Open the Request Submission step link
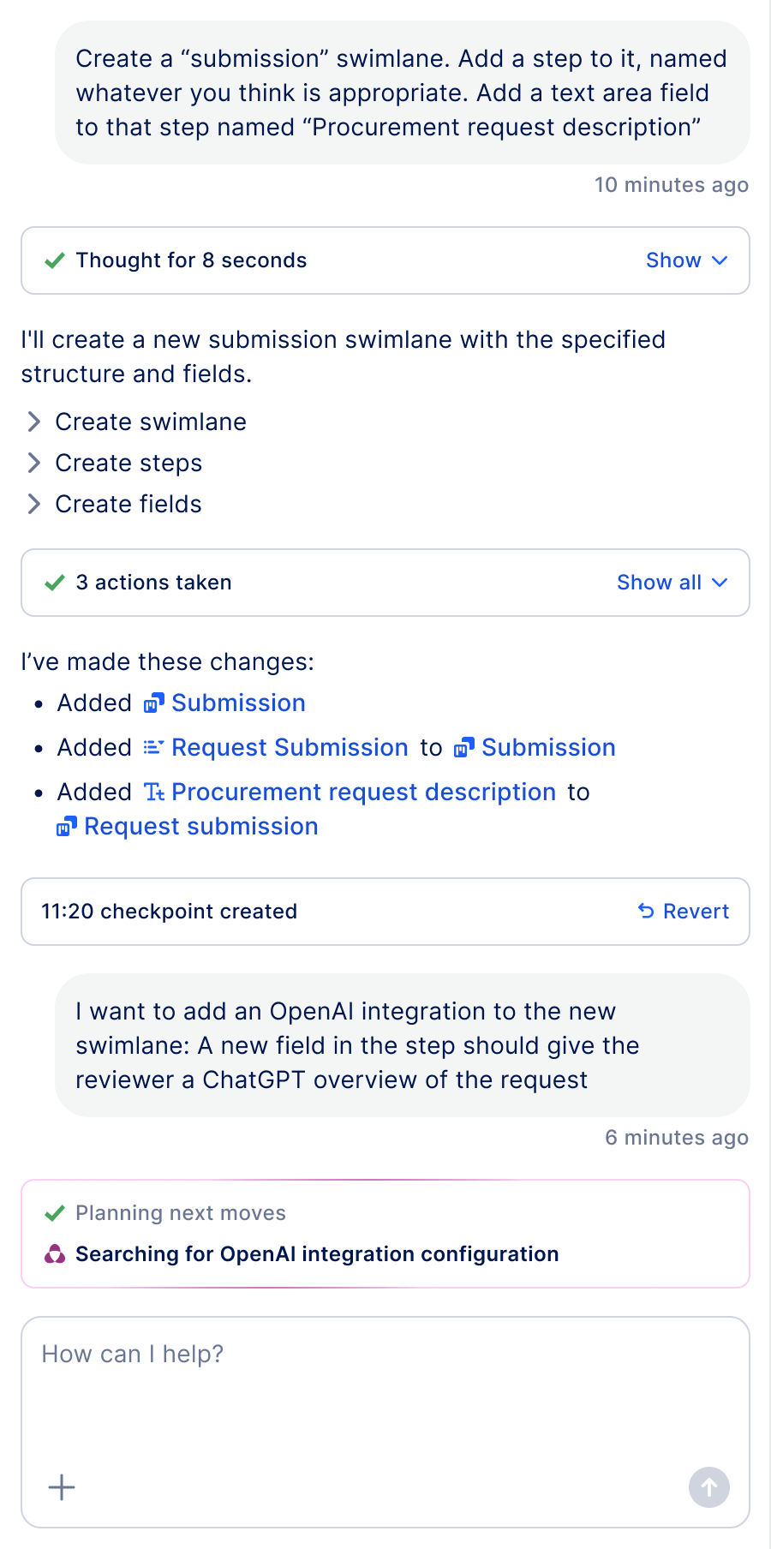Viewport: 771px width, 1549px height. click(290, 748)
